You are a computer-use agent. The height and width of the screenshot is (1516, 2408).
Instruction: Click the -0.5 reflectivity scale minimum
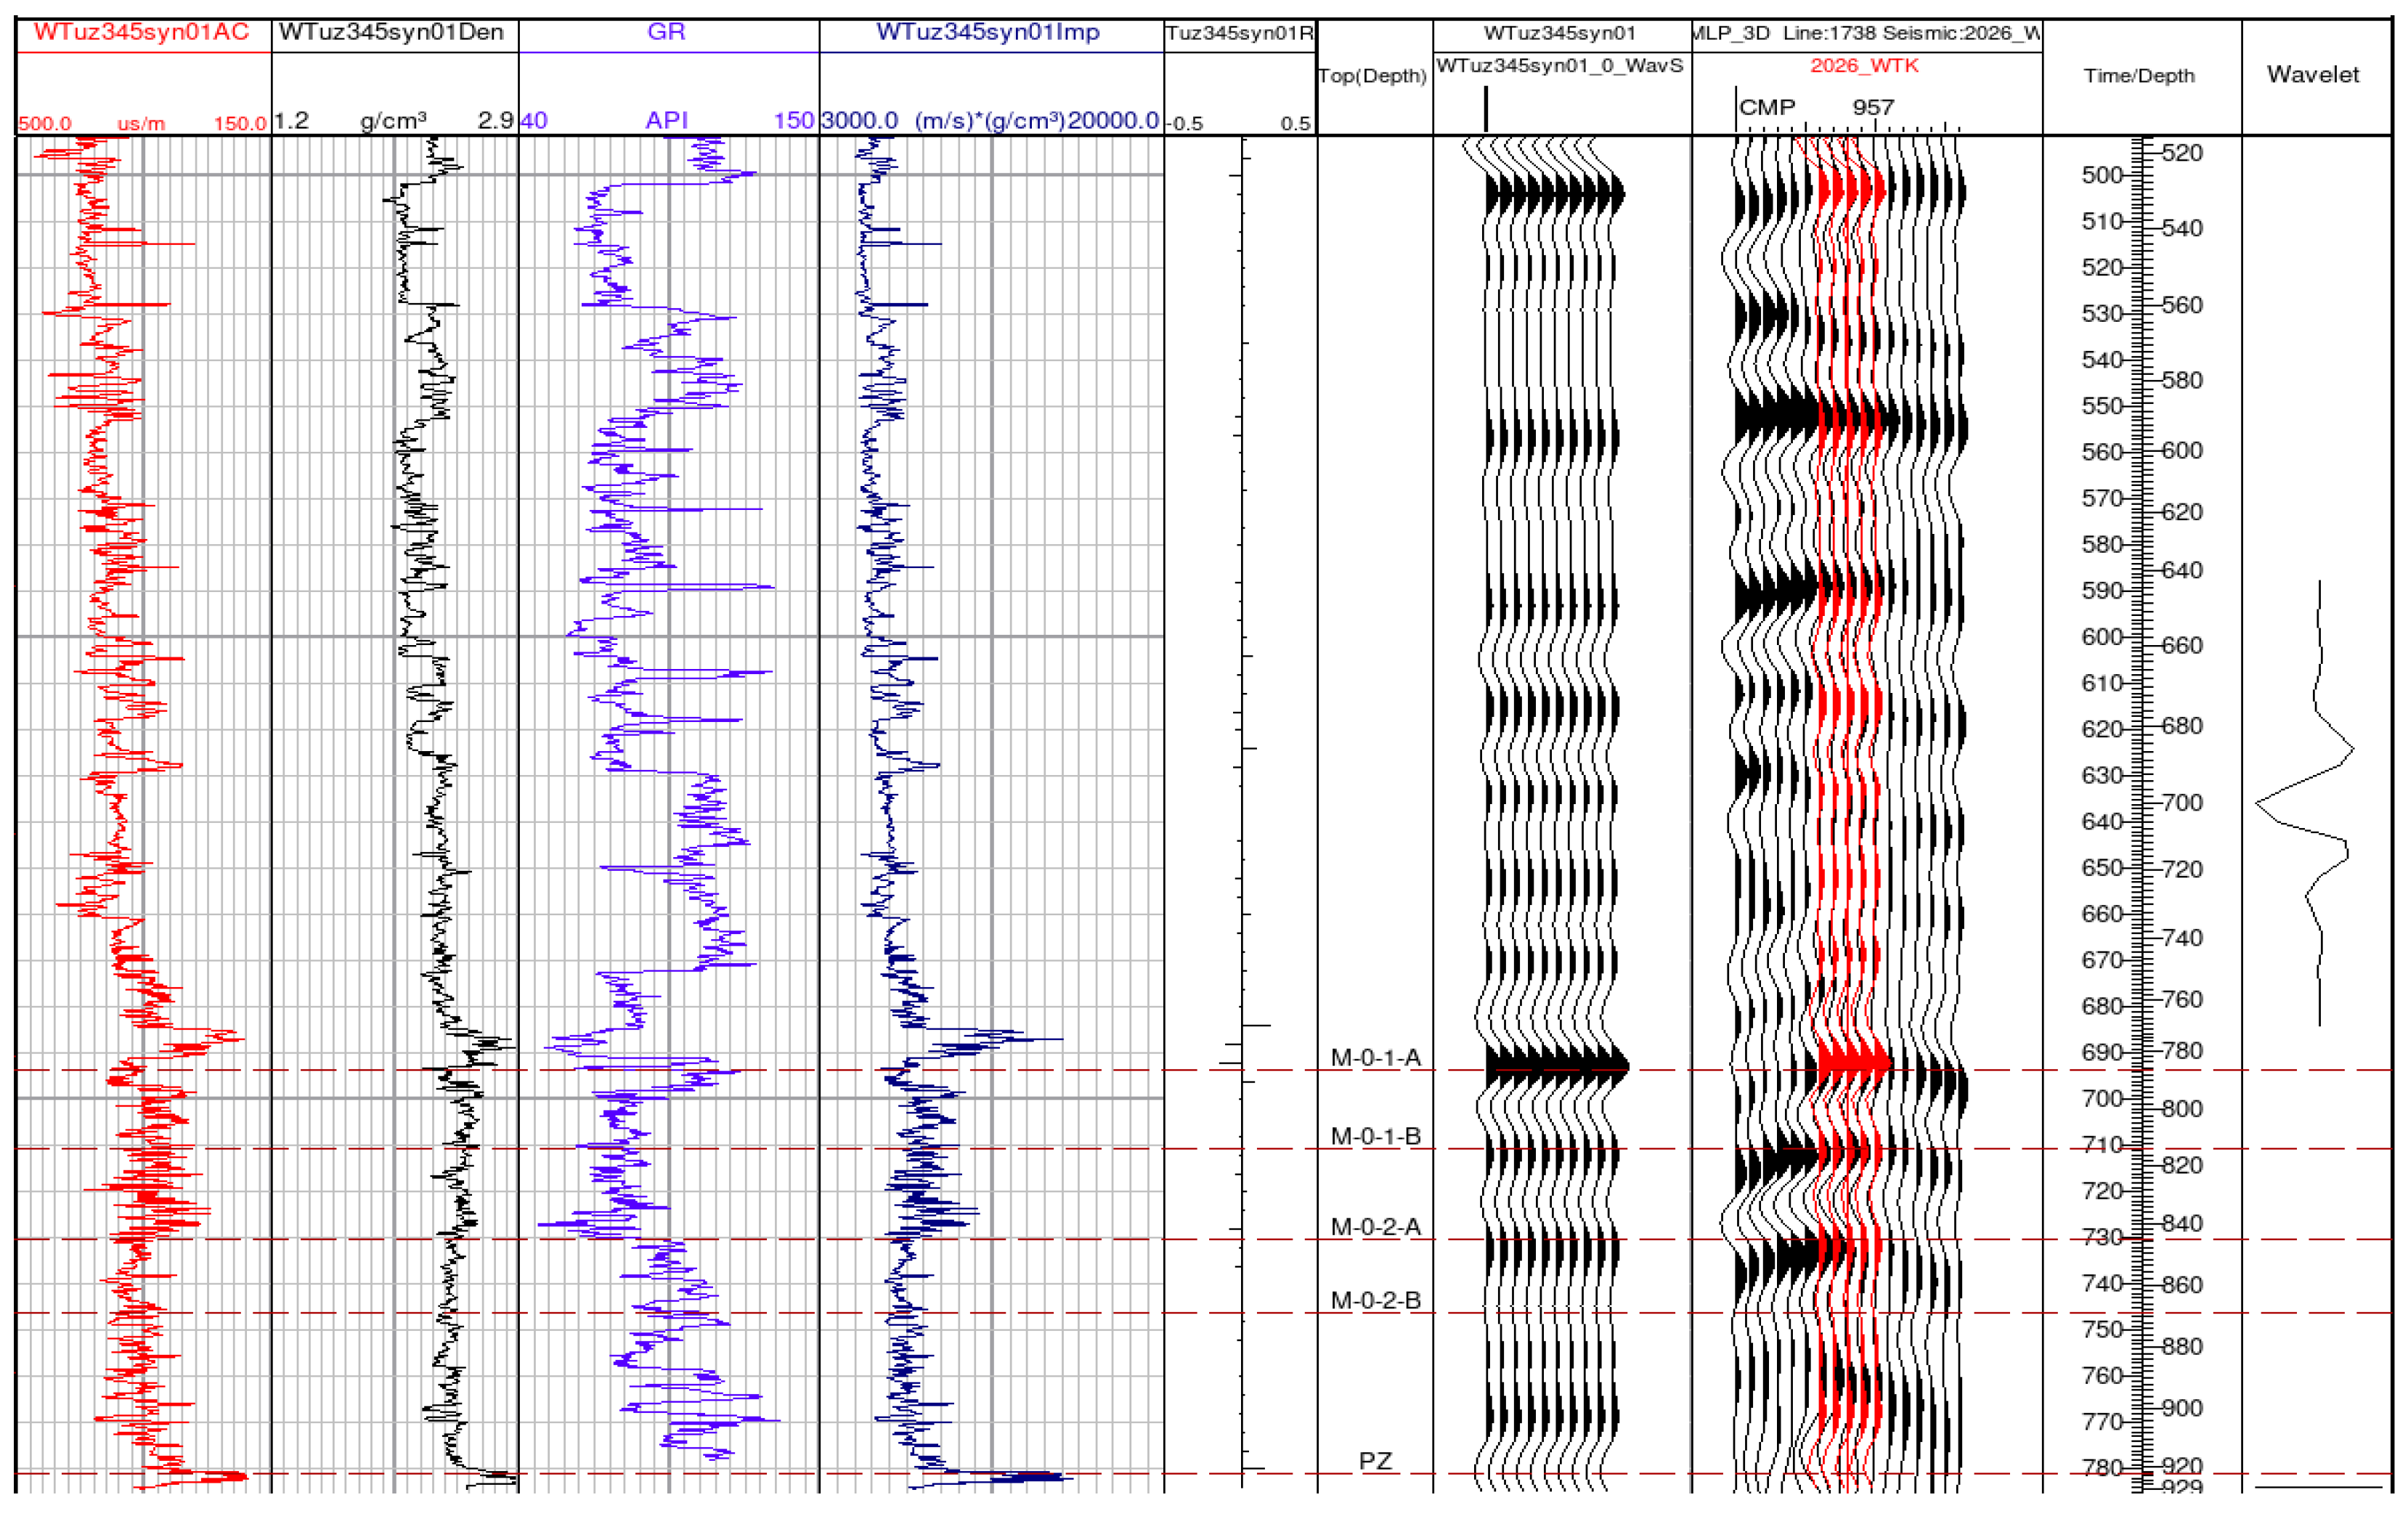pyautogui.click(x=1185, y=124)
